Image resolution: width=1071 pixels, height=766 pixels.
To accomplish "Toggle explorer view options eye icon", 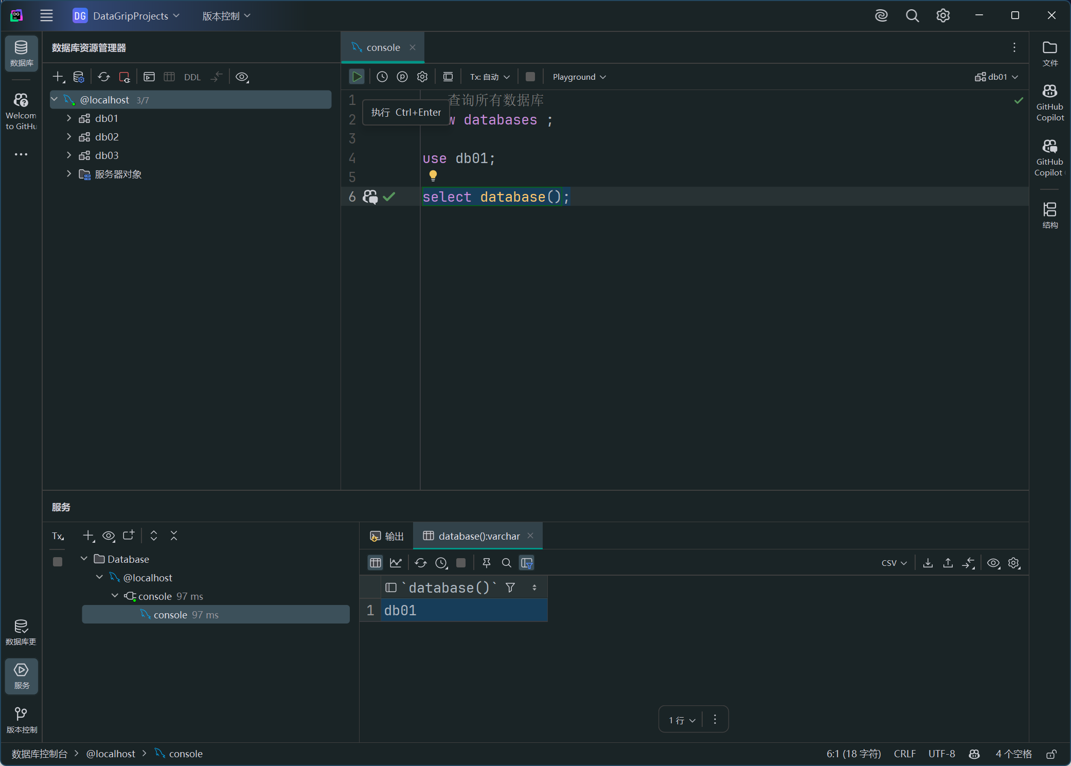I will tap(241, 77).
